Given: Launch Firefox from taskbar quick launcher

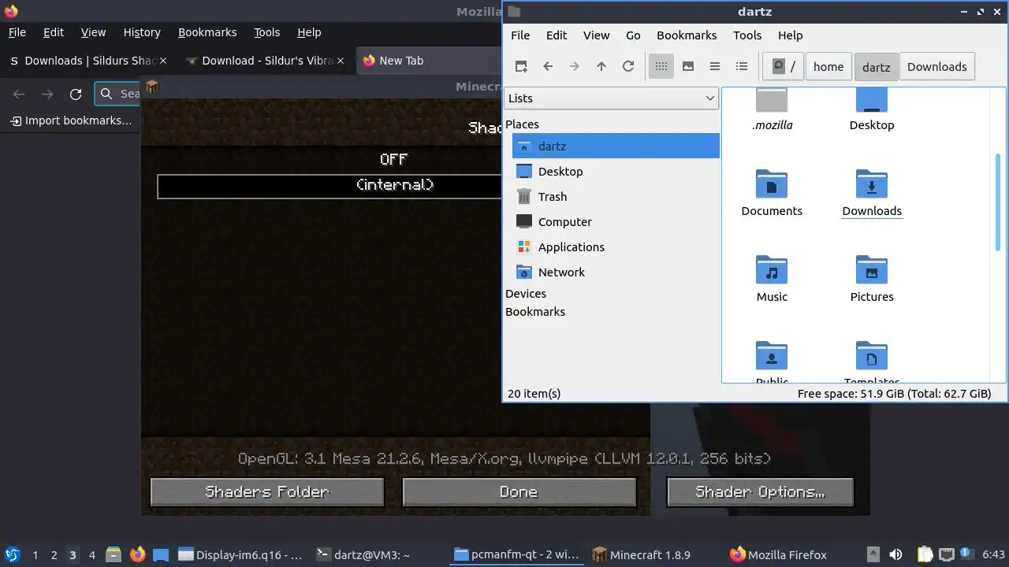Looking at the screenshot, I should [138, 554].
